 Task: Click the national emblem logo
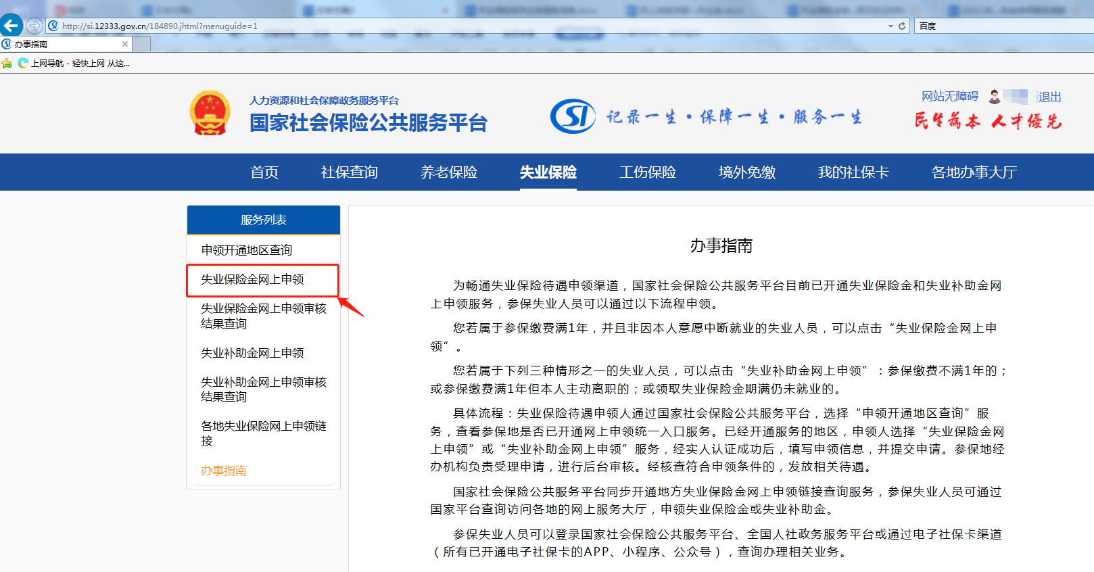click(x=210, y=113)
